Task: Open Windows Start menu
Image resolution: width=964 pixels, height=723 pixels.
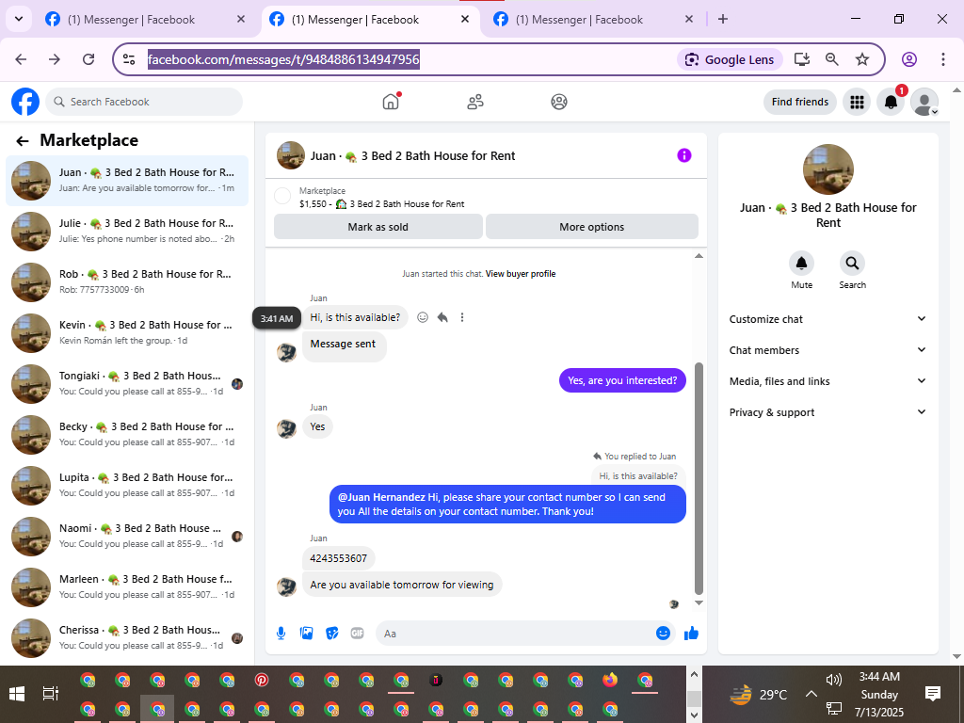Action: (17, 694)
